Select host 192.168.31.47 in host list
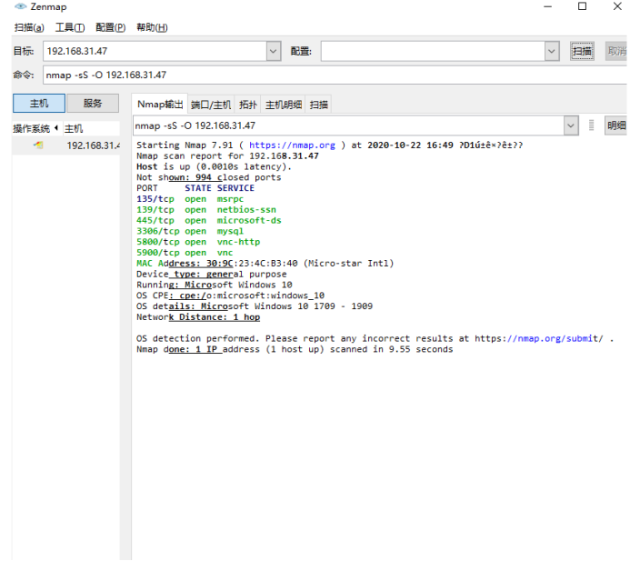The height and width of the screenshot is (561, 630). 66,145
